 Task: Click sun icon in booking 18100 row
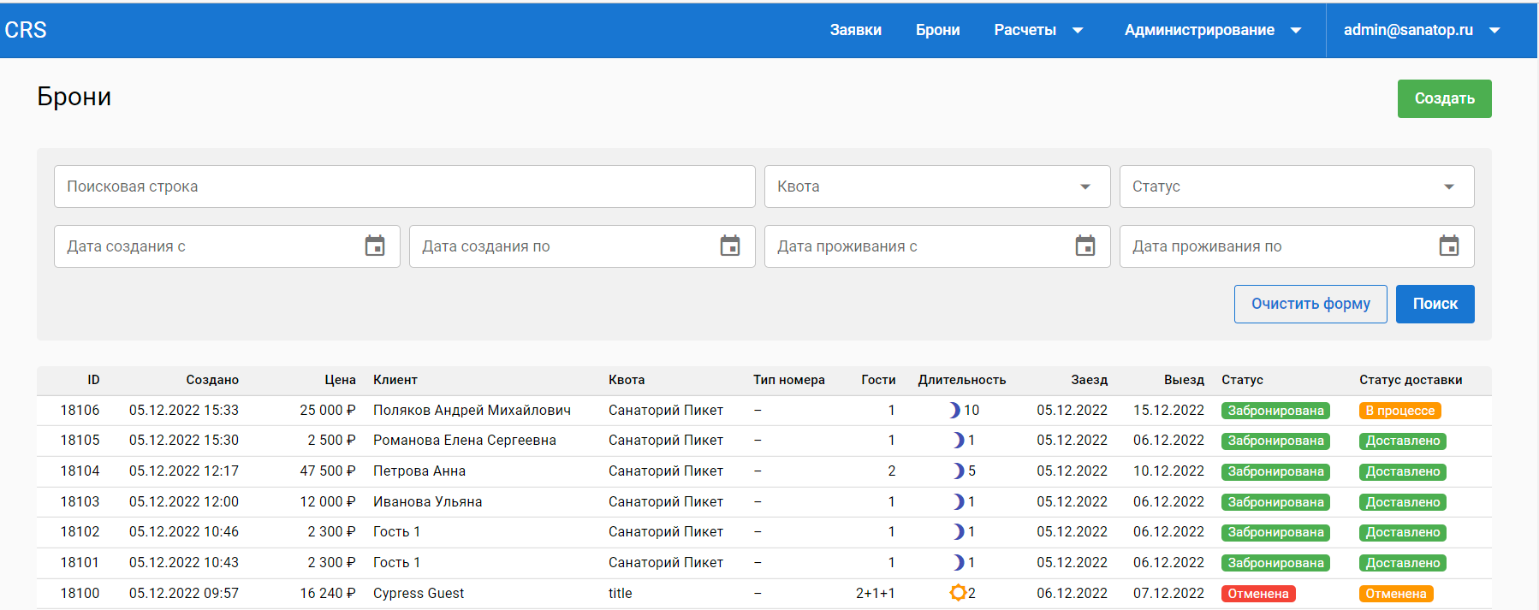click(x=958, y=593)
